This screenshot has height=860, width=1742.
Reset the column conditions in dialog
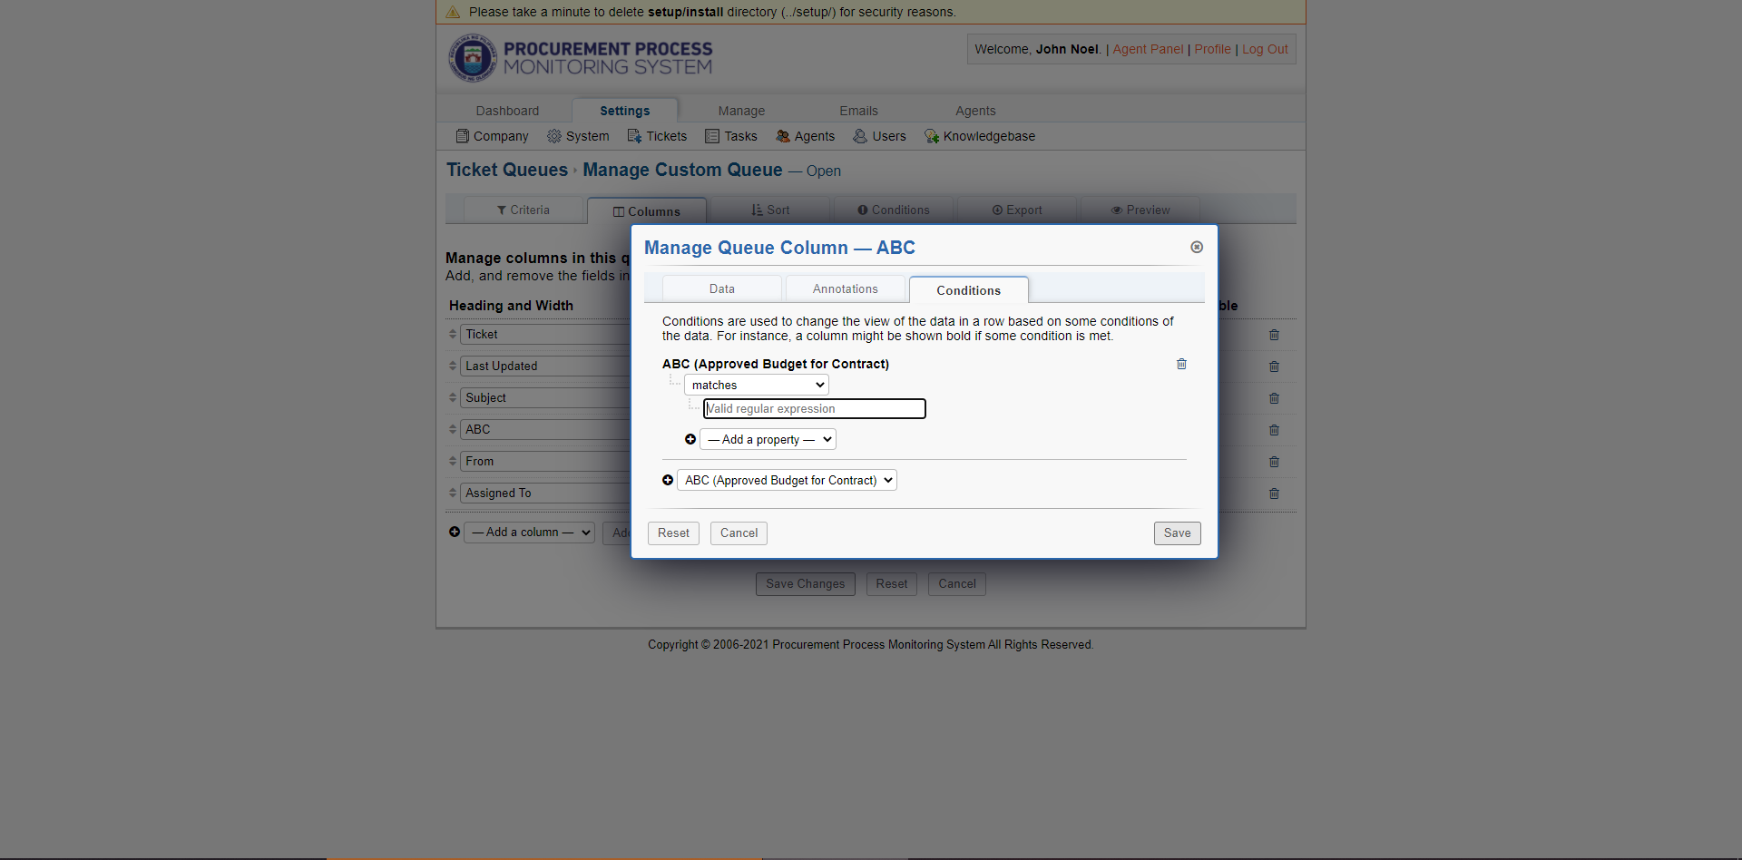click(673, 533)
